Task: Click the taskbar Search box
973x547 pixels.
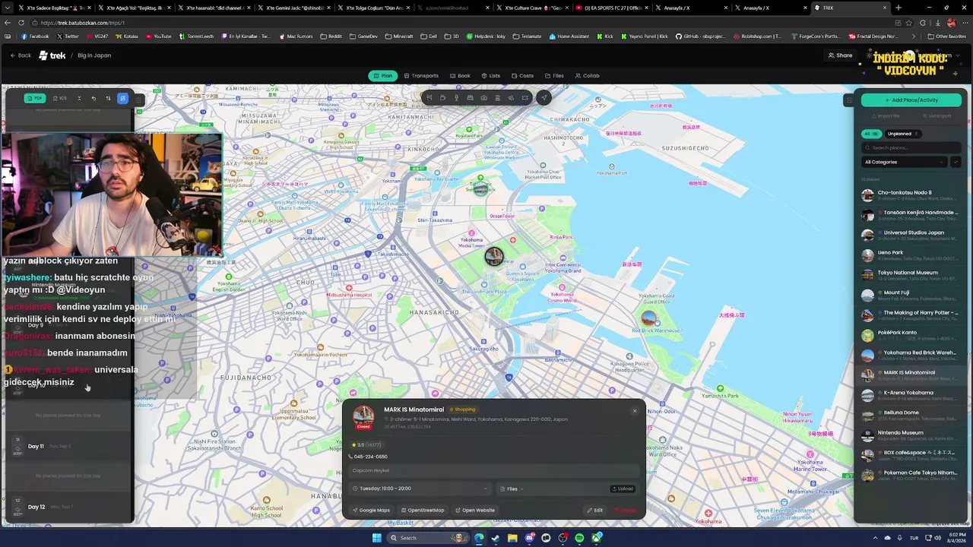Action: coord(426,538)
